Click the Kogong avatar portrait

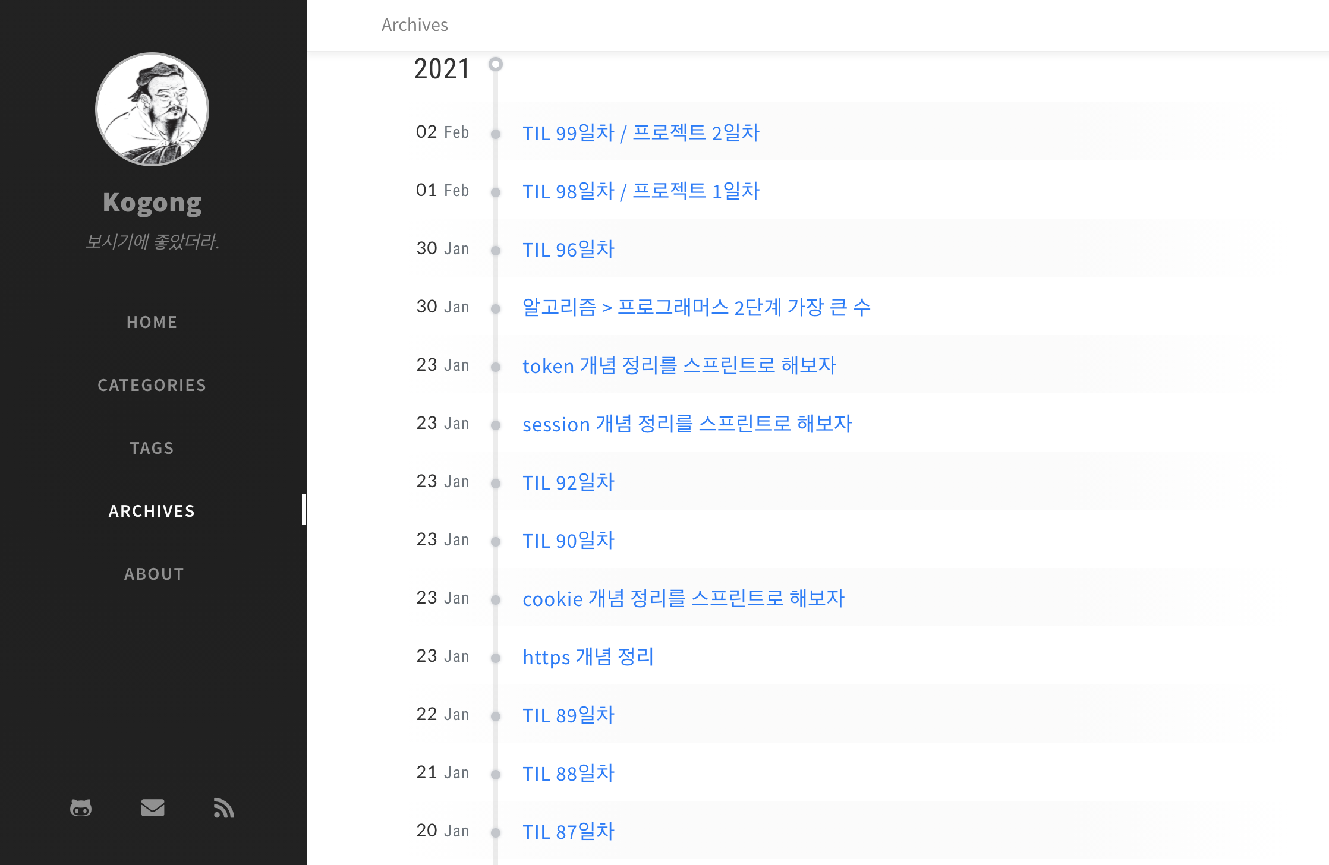(152, 109)
